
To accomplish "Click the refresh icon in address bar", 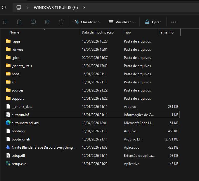I will point(4,8).
